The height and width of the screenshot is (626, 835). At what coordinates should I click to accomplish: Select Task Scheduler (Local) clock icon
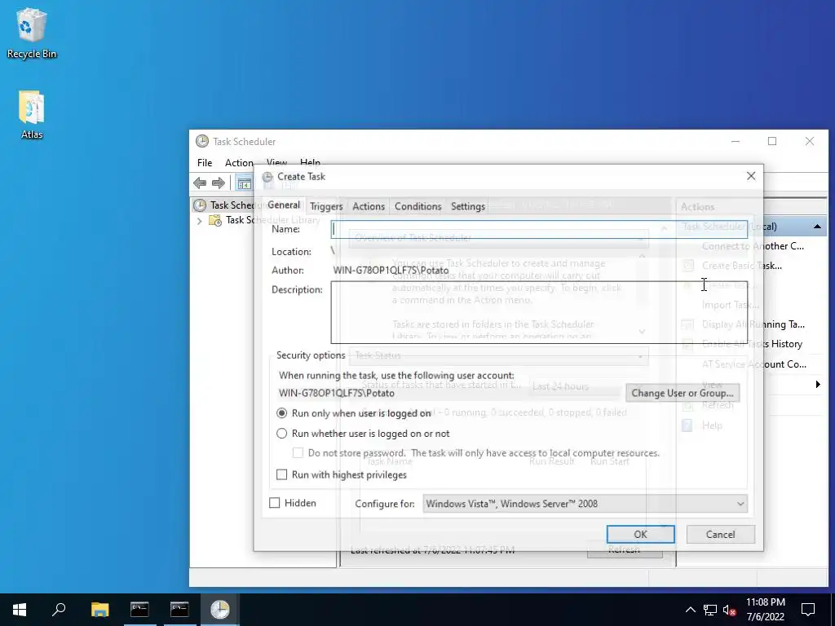(x=200, y=205)
